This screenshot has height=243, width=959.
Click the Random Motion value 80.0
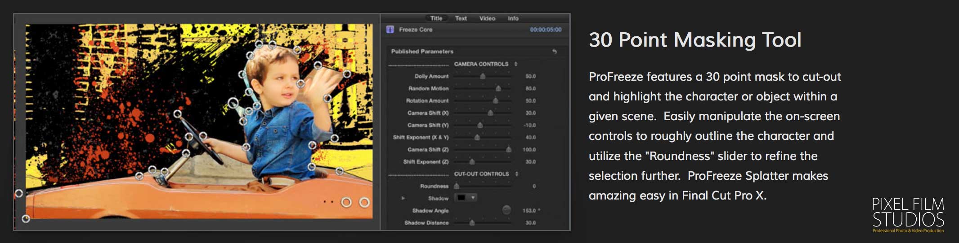[531, 89]
